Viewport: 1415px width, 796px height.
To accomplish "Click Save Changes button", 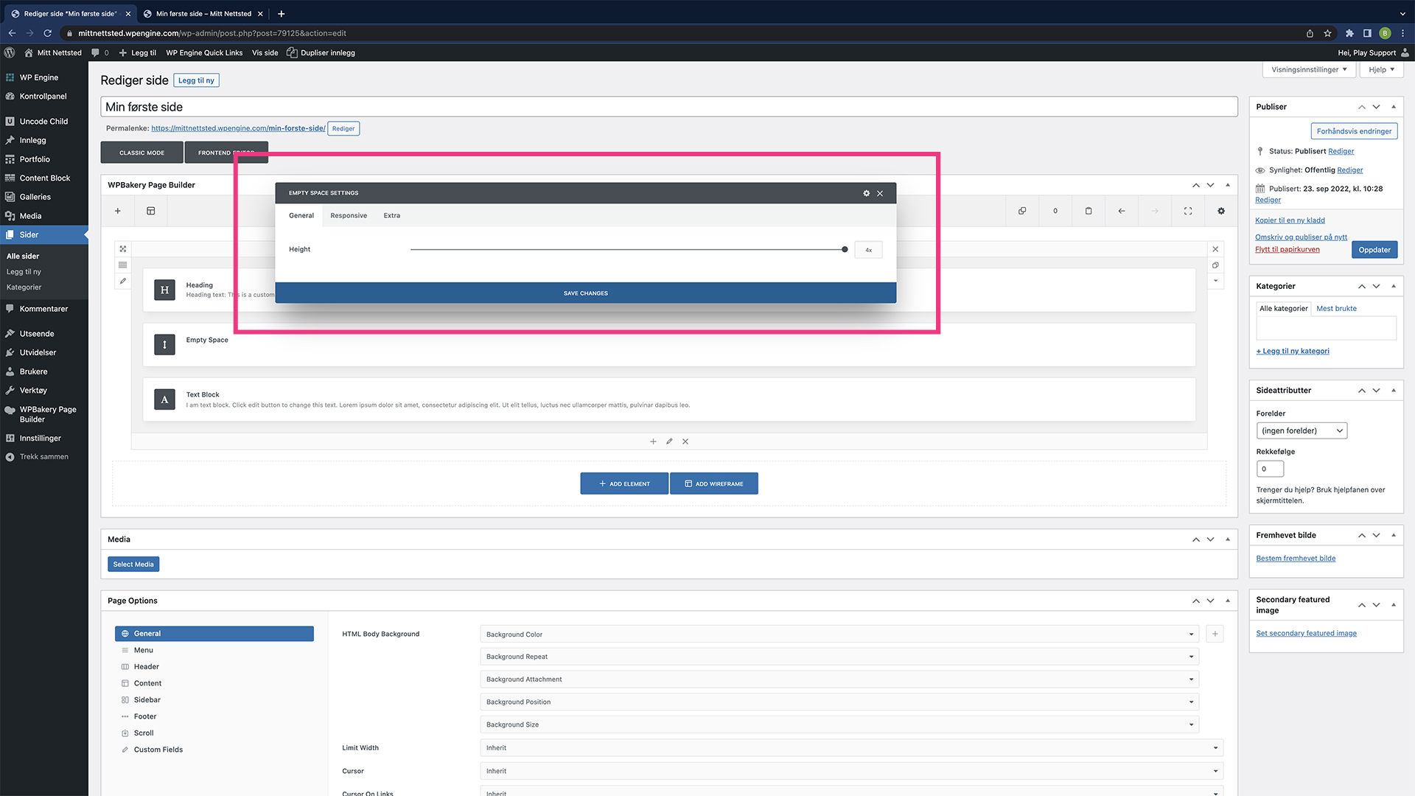I will tap(586, 293).
